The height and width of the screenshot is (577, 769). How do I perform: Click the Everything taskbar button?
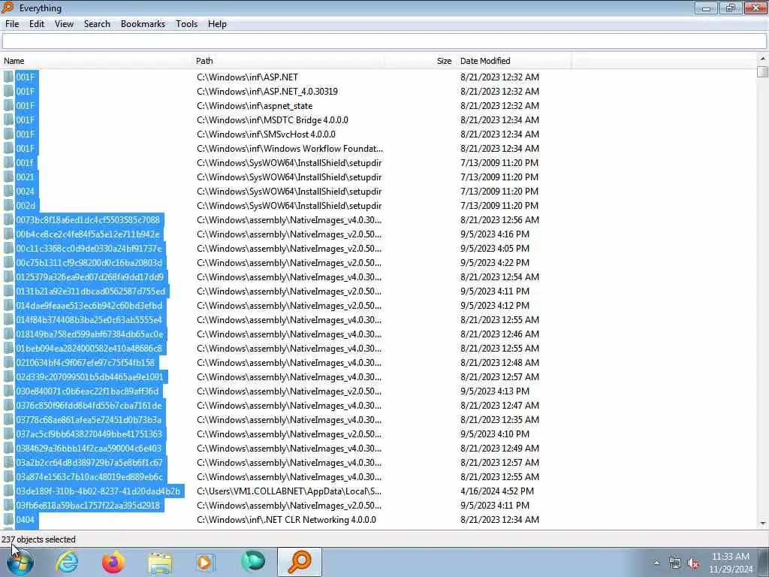pos(300,562)
